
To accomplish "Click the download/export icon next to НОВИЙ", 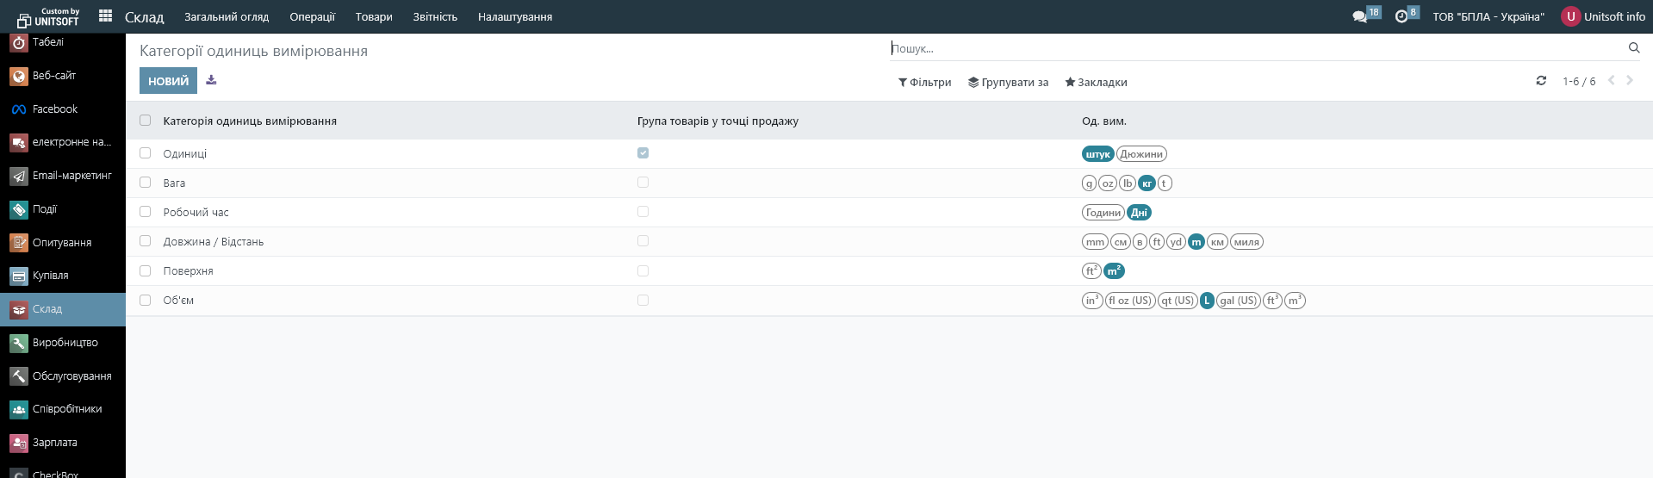I will pyautogui.click(x=211, y=81).
